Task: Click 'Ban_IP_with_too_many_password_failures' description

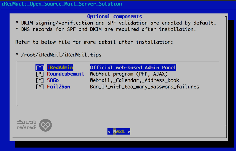Action: pos(144,87)
